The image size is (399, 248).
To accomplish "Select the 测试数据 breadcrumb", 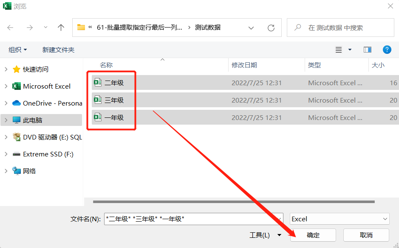I will [208, 28].
